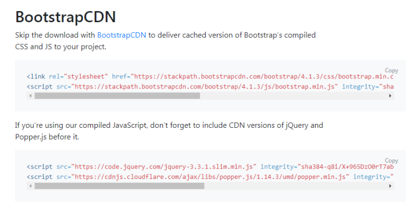The image size is (413, 204).
Task: Click the second code block scrollbar thumb
Action: (x=120, y=186)
